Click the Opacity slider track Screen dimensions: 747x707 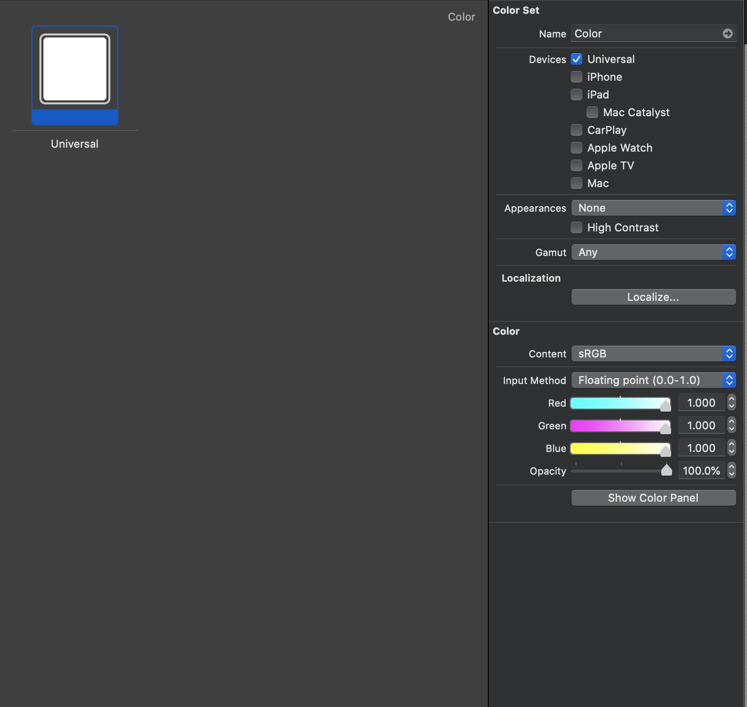click(620, 471)
